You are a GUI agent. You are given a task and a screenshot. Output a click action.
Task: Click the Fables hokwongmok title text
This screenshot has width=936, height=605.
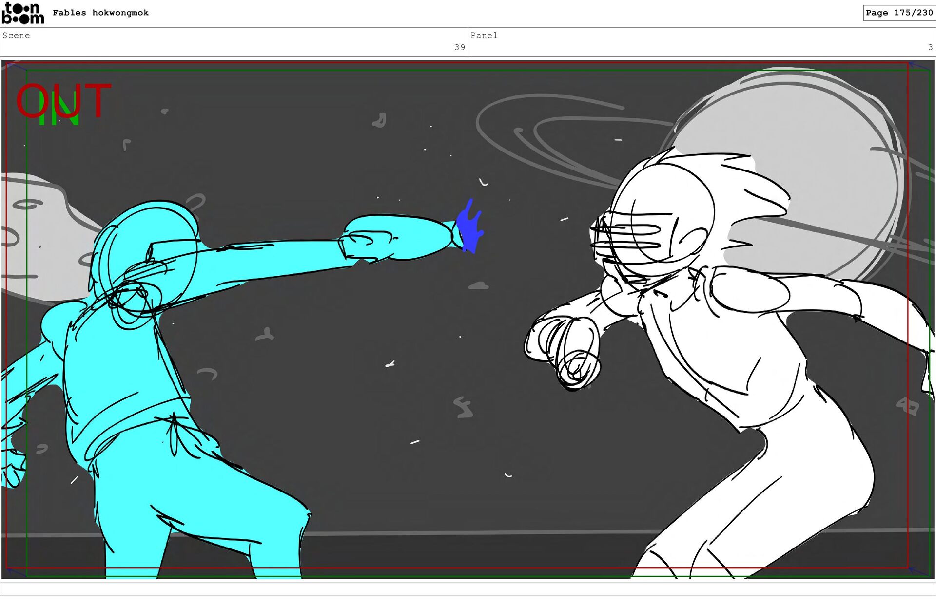point(100,13)
